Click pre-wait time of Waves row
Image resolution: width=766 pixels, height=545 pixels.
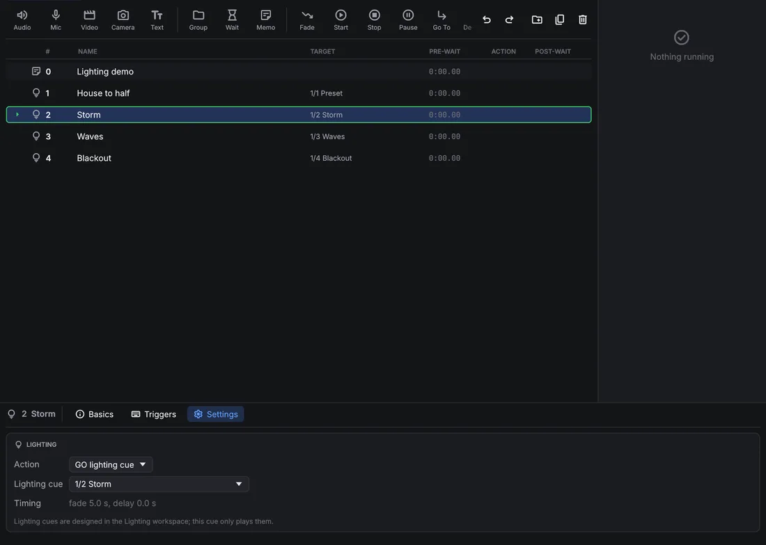point(444,136)
